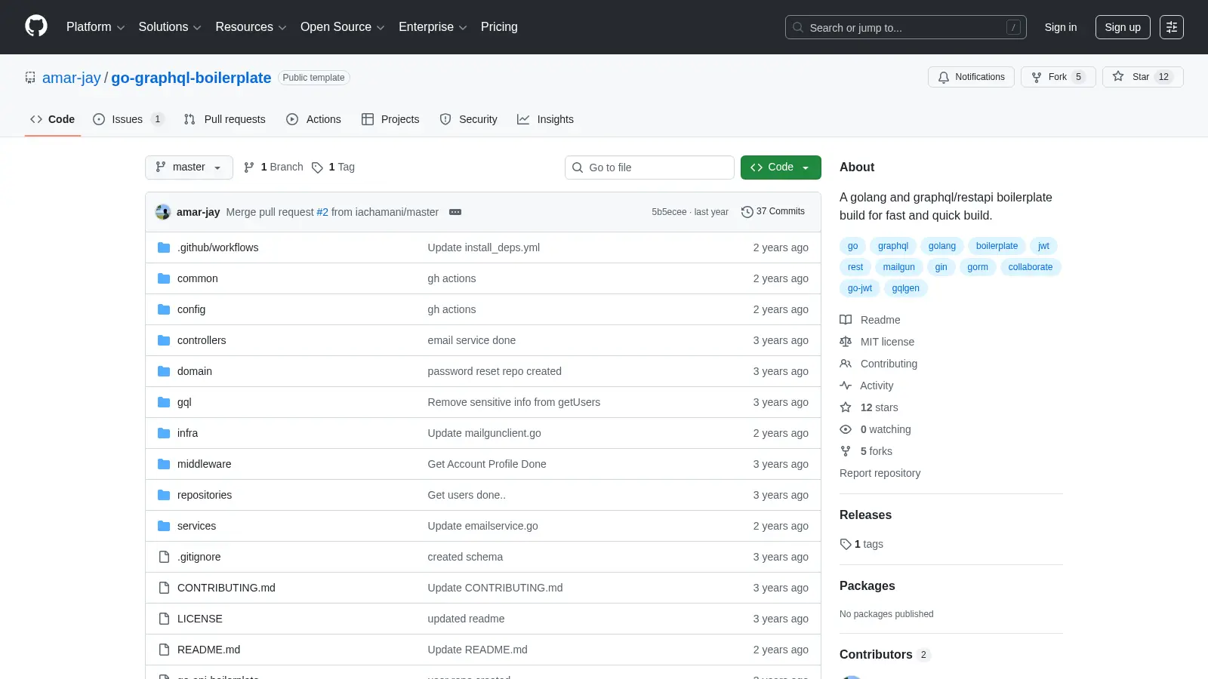Open commit hash 5b5ecee
The image size is (1208, 679).
pyautogui.click(x=669, y=212)
